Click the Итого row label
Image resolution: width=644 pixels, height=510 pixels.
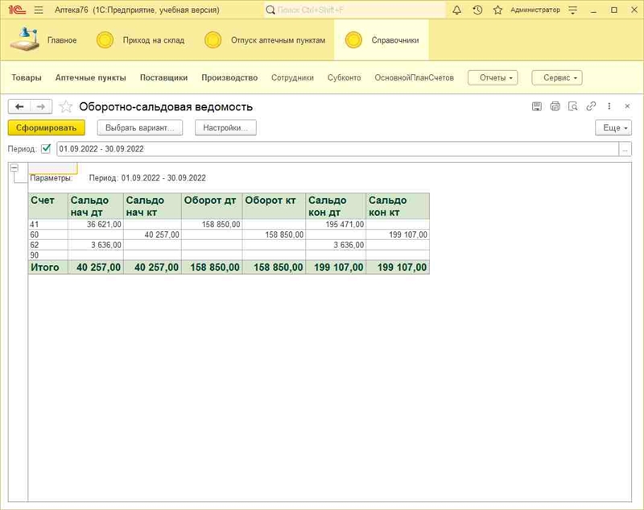coord(48,267)
